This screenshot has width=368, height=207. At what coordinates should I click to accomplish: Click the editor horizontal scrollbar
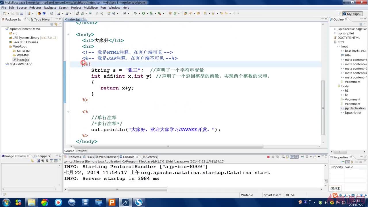pos(168,146)
